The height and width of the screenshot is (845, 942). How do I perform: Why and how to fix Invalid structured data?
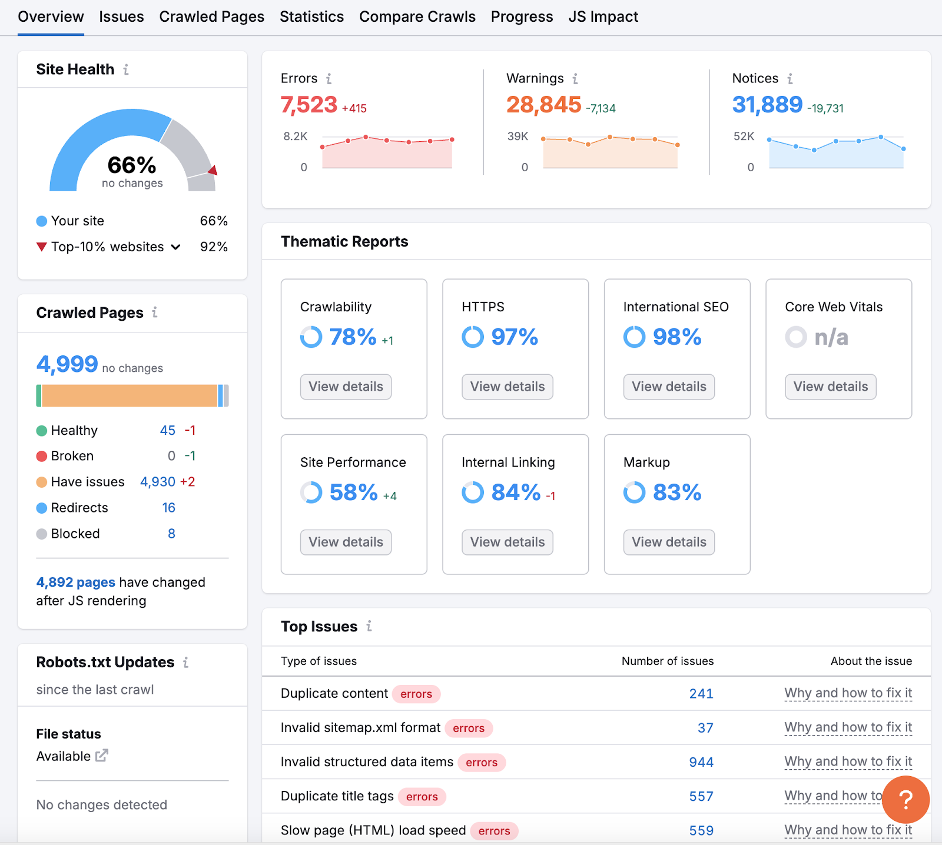coord(848,761)
